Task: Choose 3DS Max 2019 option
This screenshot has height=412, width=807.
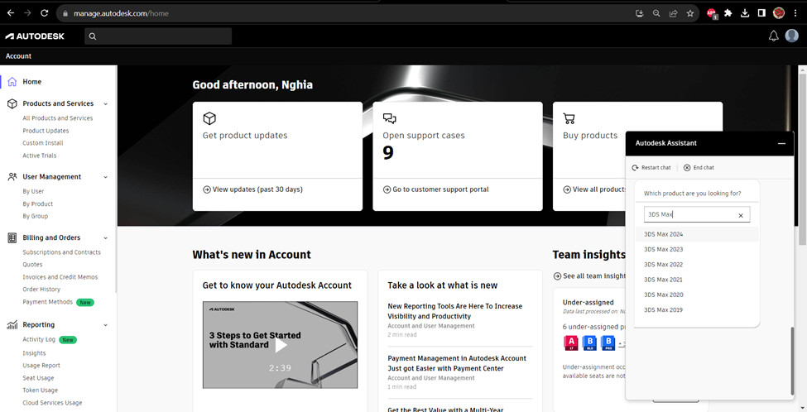Action: tap(697, 310)
